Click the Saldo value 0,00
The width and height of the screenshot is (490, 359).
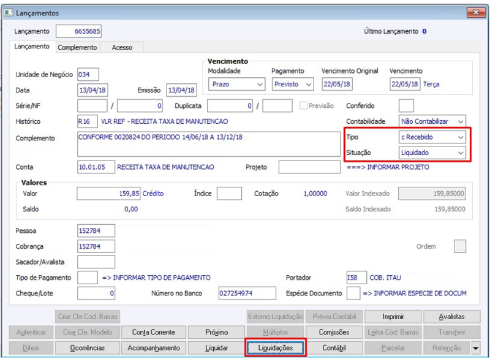click(131, 209)
